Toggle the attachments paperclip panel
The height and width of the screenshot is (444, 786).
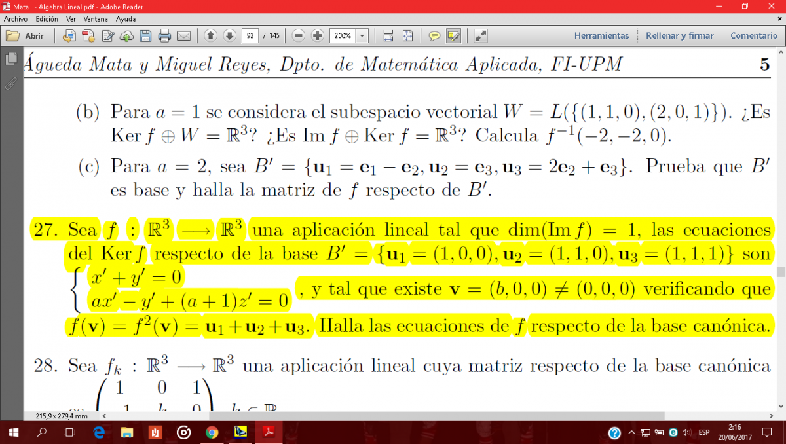click(10, 83)
